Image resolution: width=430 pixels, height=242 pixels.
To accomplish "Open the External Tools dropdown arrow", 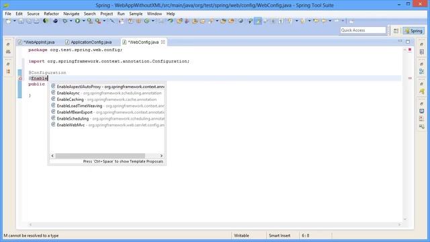I will (104, 21).
